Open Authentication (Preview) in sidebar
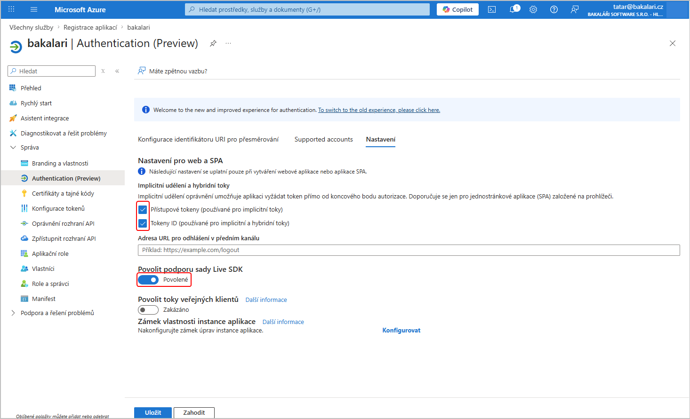The width and height of the screenshot is (690, 419). pyautogui.click(x=63, y=178)
